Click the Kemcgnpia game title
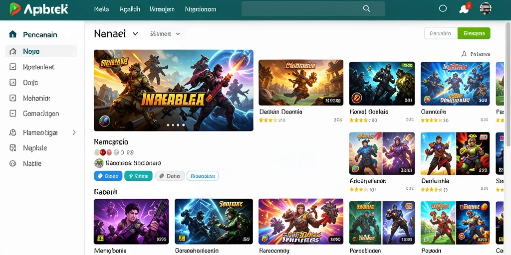Viewport: 511px width, 255px height. 111,142
